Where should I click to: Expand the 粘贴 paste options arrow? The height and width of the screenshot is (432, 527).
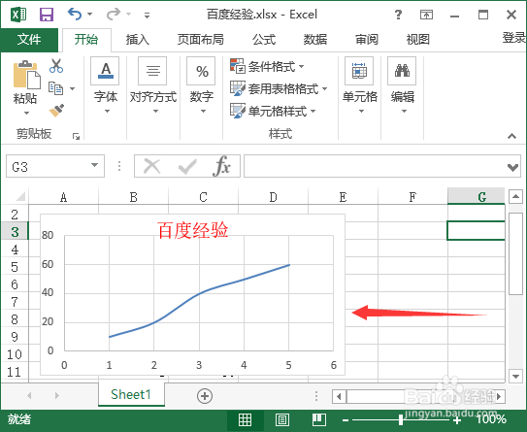[26, 113]
